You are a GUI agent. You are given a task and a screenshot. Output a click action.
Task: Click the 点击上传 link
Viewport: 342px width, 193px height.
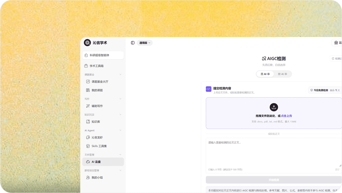coord(286,116)
